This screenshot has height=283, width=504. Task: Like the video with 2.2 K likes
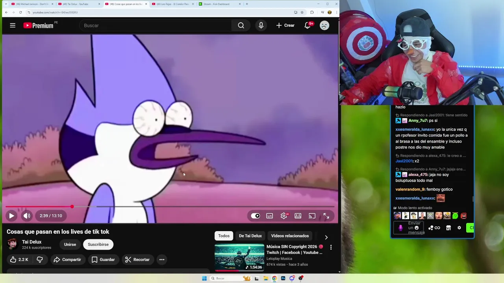click(19, 259)
